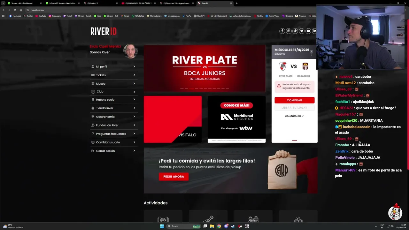The image size is (409, 230).
Task: Switch to Stream - Kick Dashboard tab
Action: [25, 3]
